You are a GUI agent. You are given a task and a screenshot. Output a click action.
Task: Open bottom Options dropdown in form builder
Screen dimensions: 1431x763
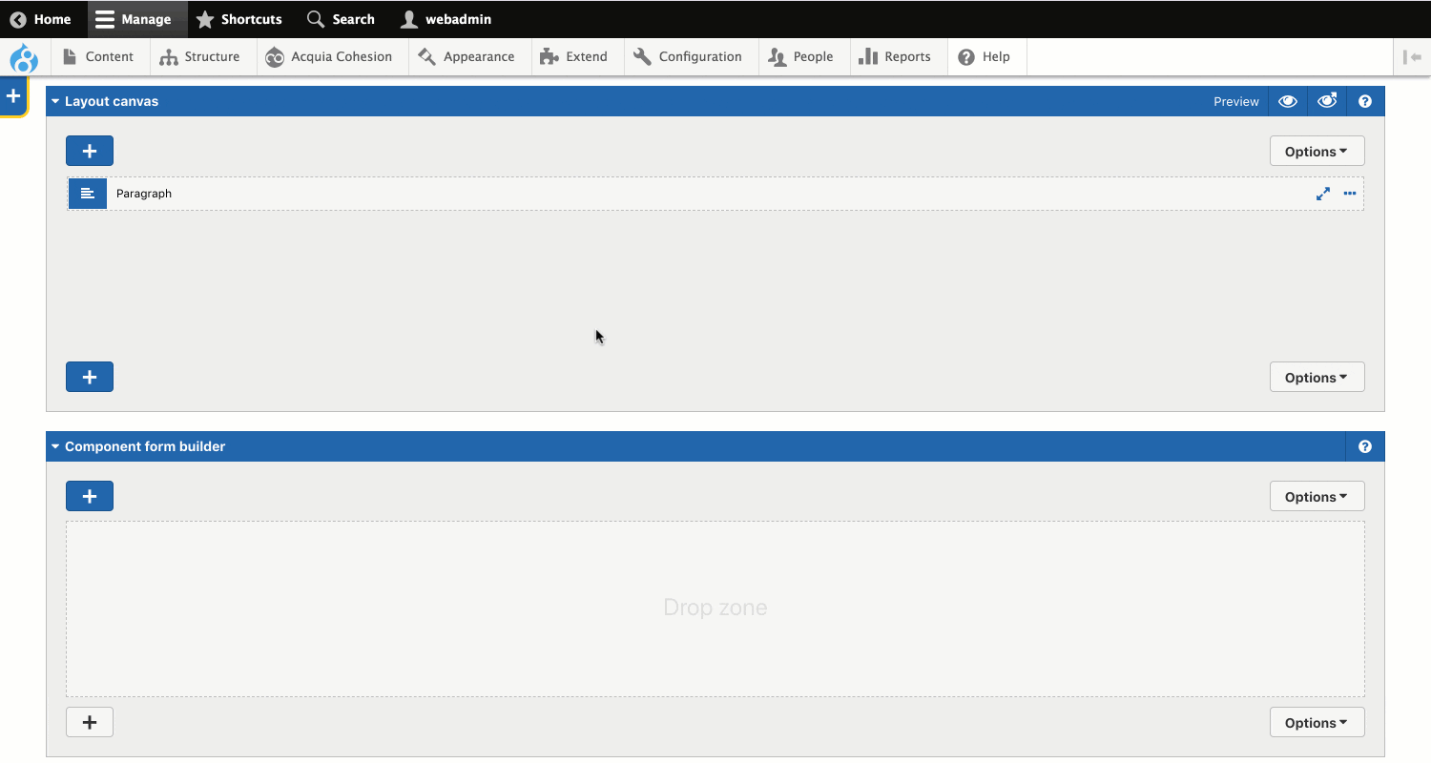coord(1317,722)
